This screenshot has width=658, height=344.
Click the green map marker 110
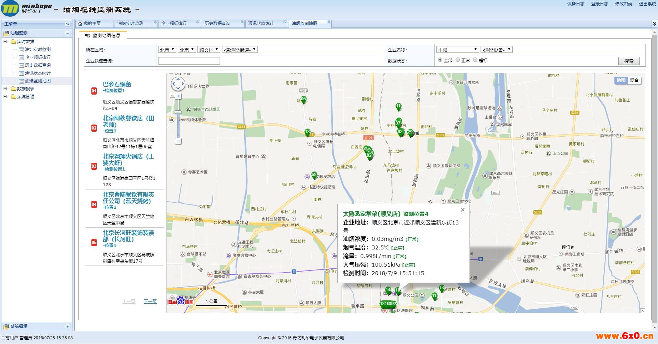(399, 107)
